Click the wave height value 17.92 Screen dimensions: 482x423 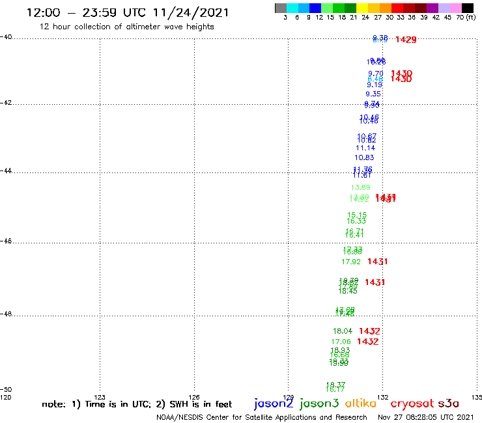[351, 262]
